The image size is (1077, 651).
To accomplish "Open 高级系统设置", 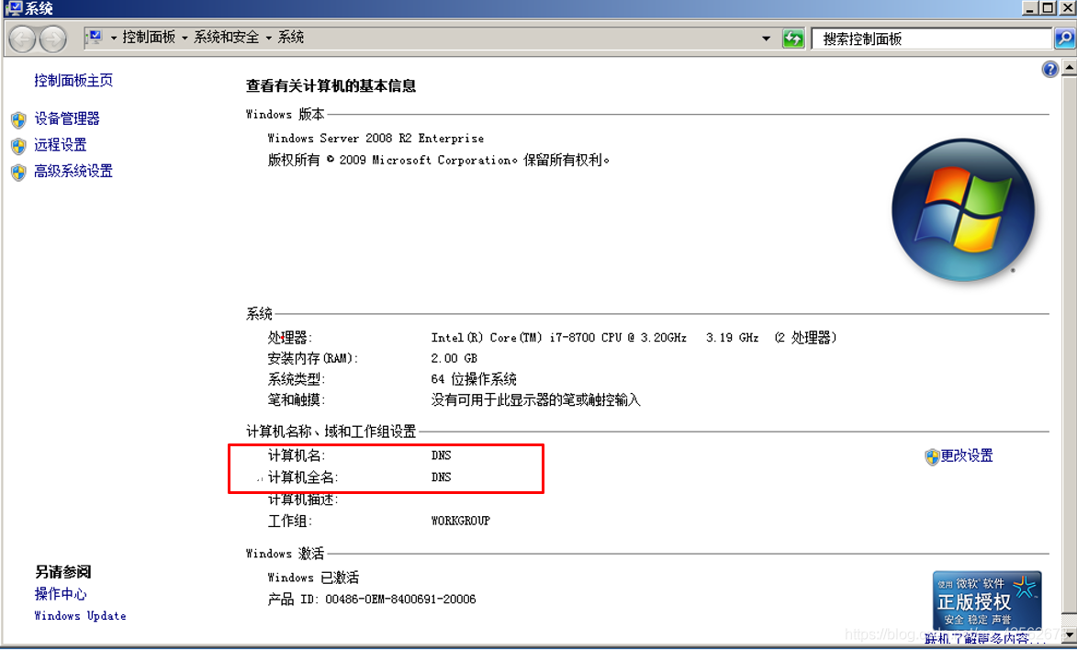I will pos(73,171).
